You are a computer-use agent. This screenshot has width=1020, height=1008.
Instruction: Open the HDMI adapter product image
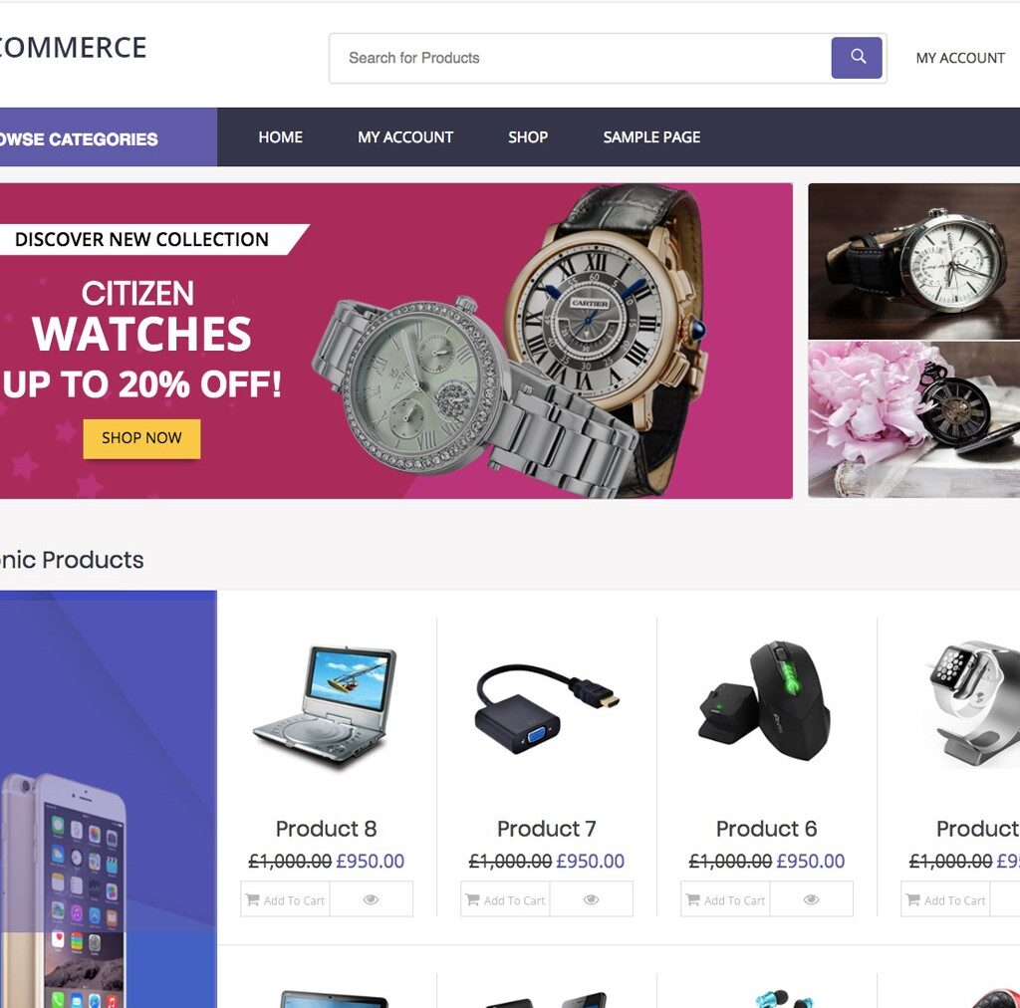click(547, 707)
